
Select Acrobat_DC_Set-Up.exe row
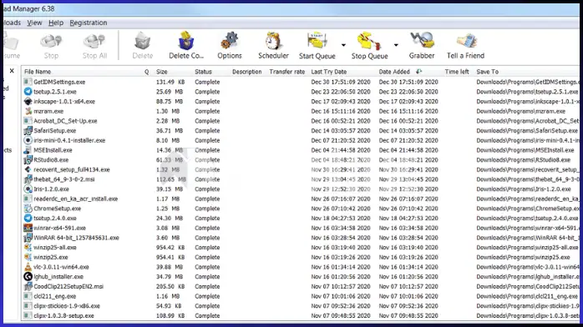pyautogui.click(x=301, y=121)
